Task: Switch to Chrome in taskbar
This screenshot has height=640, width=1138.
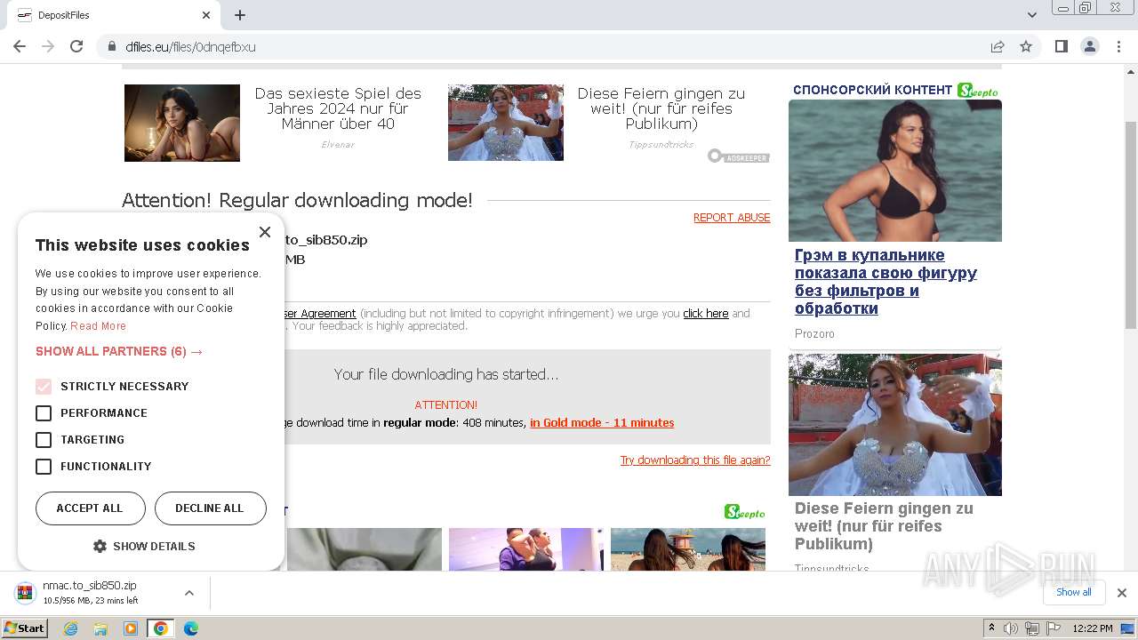Action: click(161, 628)
